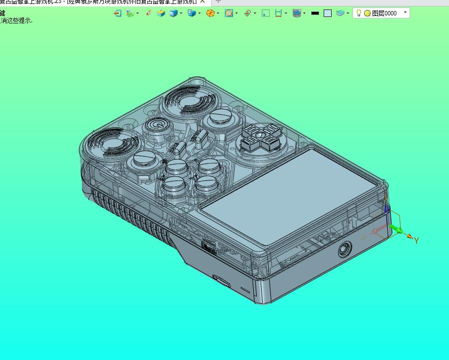Click the blue view-orientation box icon
449x360 pixels.
coord(192,13)
